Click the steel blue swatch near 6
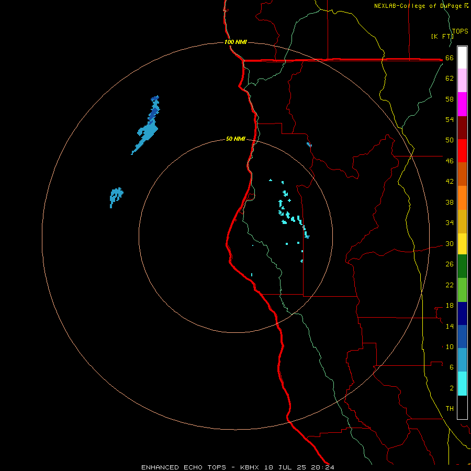This screenshot has width=471, height=471. tap(462, 360)
